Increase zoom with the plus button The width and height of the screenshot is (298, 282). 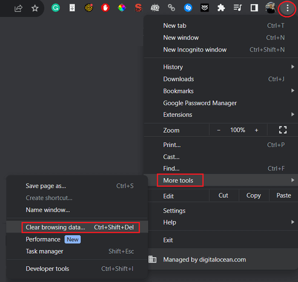coord(256,130)
